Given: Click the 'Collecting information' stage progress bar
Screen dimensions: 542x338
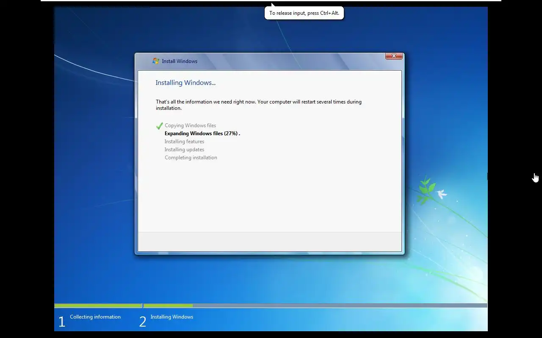Looking at the screenshot, I should (98, 305).
